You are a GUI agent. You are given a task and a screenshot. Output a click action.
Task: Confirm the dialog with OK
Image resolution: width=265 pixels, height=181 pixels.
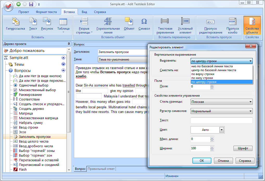(202, 160)
